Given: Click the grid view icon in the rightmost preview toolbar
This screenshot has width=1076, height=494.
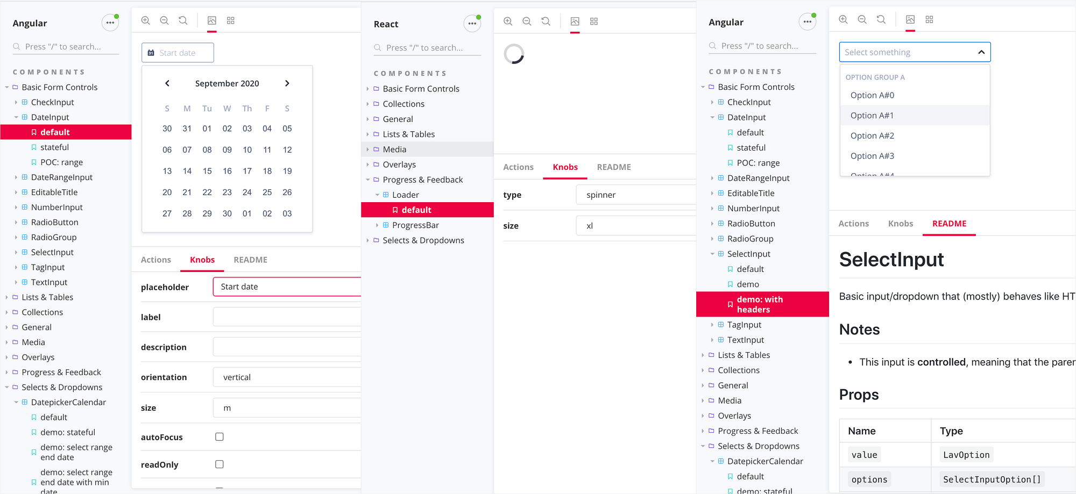Looking at the screenshot, I should click(929, 19).
